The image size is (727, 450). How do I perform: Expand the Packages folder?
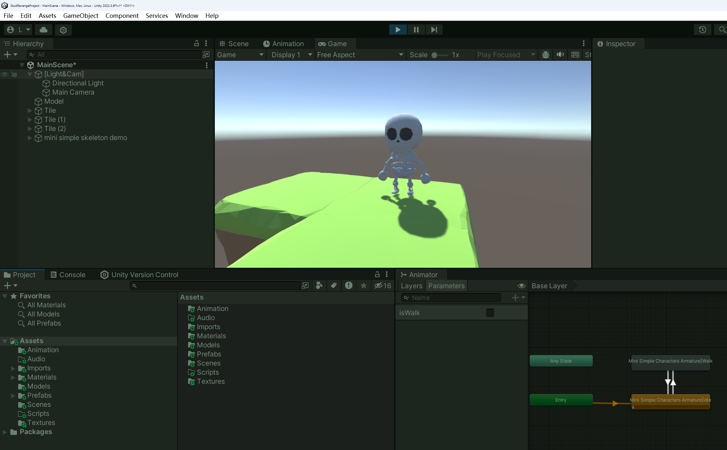(5, 432)
